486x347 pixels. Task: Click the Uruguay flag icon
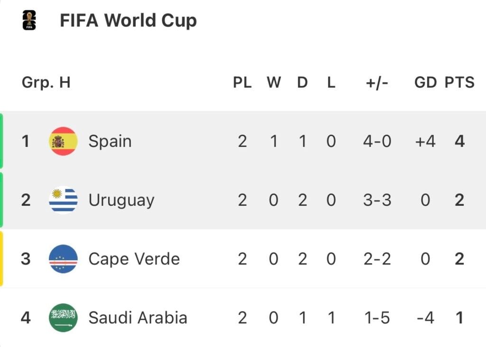click(x=63, y=200)
